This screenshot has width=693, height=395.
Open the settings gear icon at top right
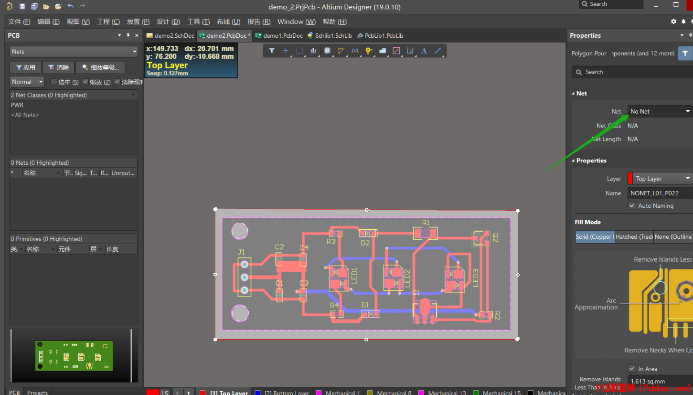(673, 21)
